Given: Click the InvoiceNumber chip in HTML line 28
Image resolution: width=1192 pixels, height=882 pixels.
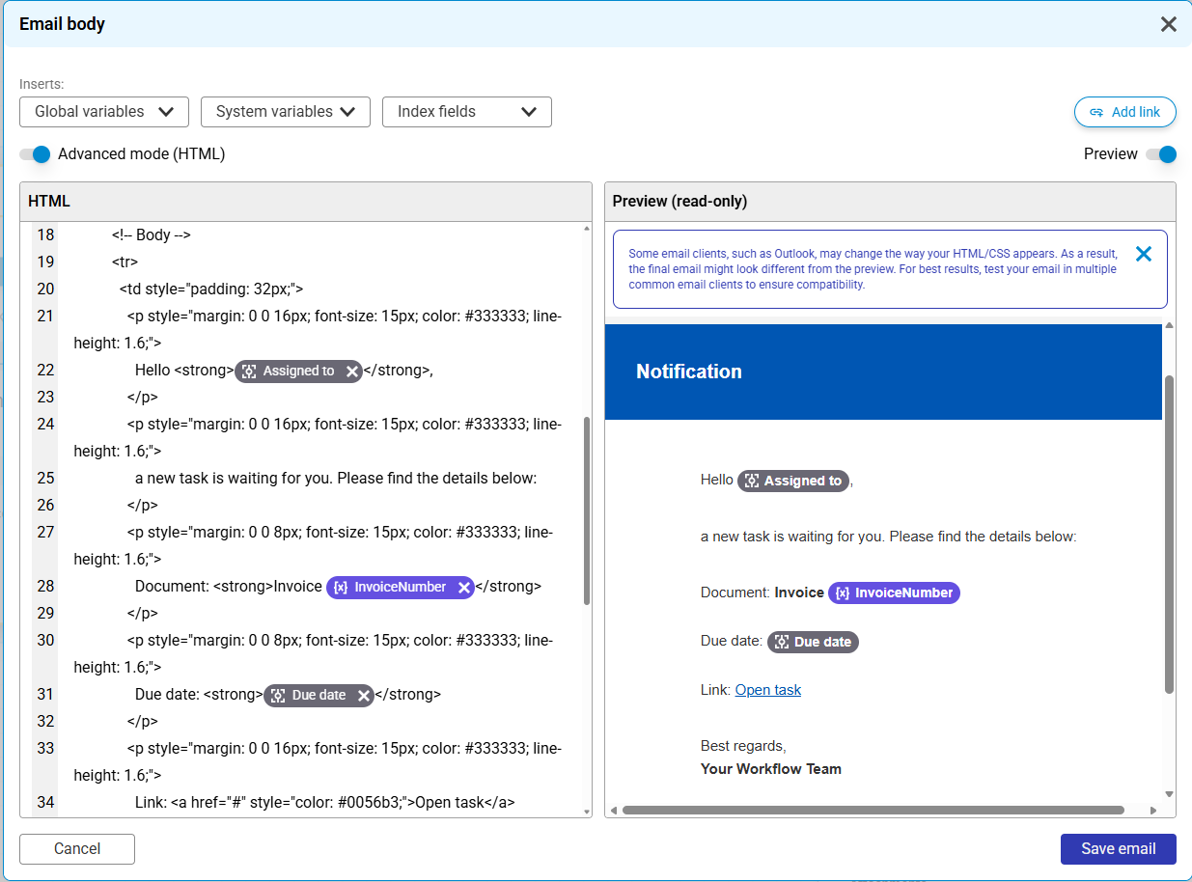Looking at the screenshot, I should pyautogui.click(x=400, y=588).
